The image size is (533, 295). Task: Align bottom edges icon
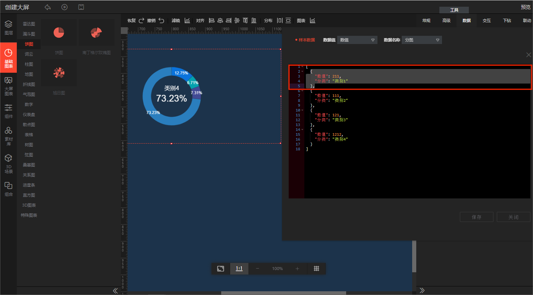[254, 21]
